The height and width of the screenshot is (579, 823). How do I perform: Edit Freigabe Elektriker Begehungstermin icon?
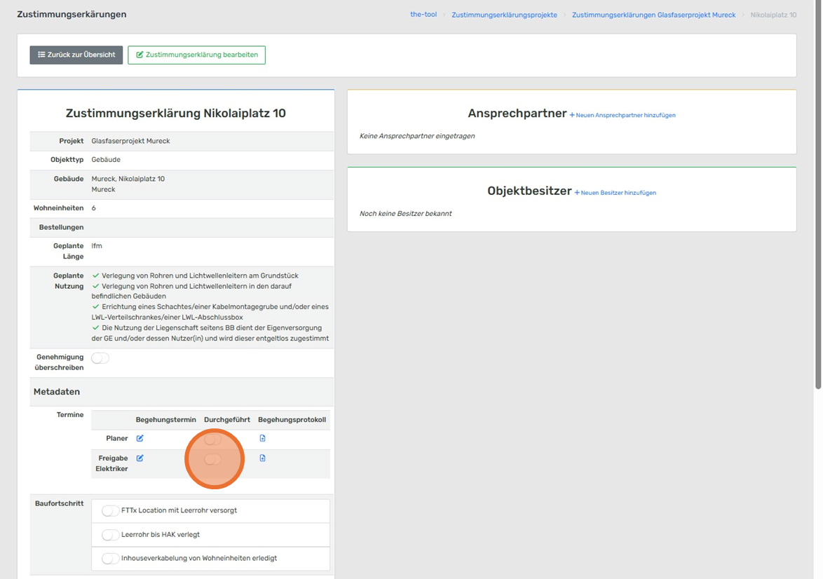click(140, 458)
